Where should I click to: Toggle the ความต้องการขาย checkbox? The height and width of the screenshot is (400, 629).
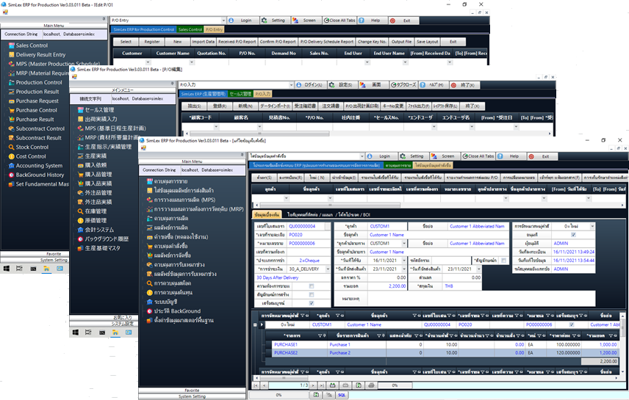(x=312, y=286)
